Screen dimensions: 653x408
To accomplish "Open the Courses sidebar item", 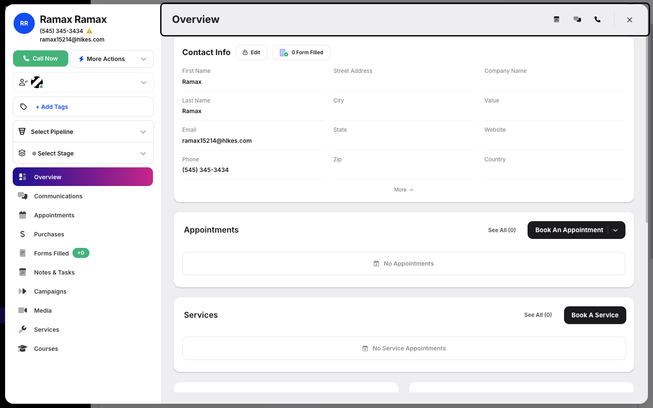I will (x=83, y=349).
